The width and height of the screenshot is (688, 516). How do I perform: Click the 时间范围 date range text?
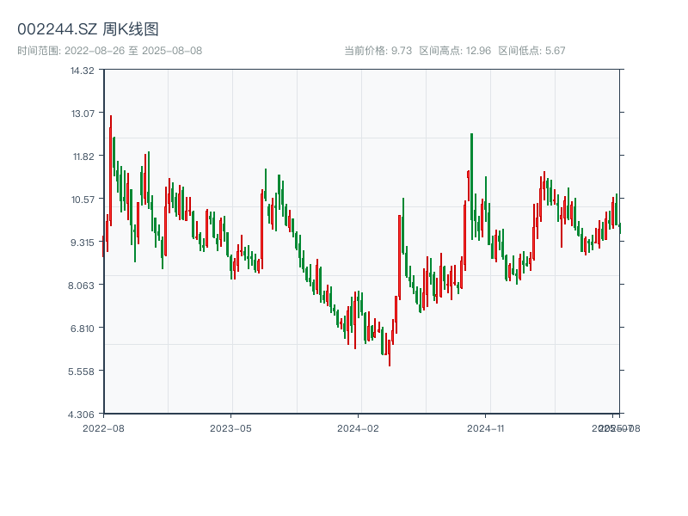pos(109,51)
